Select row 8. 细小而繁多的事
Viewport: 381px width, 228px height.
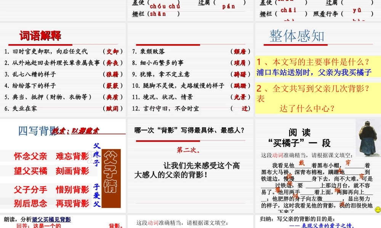(191, 63)
